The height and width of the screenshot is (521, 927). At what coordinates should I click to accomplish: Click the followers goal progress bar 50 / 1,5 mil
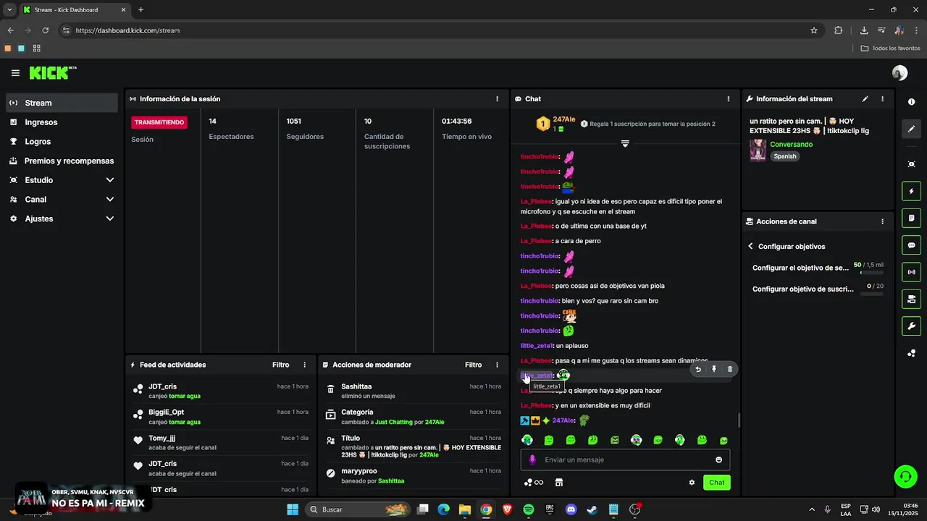871,273
